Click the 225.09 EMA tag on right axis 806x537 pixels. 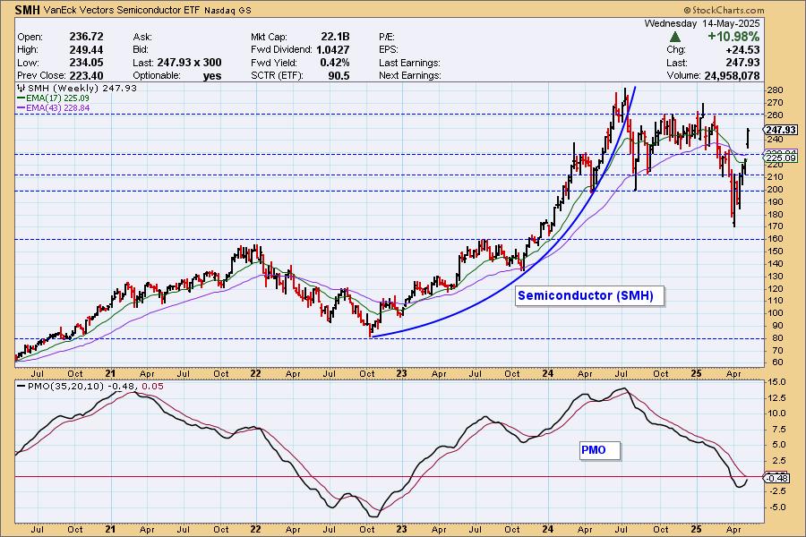point(781,158)
